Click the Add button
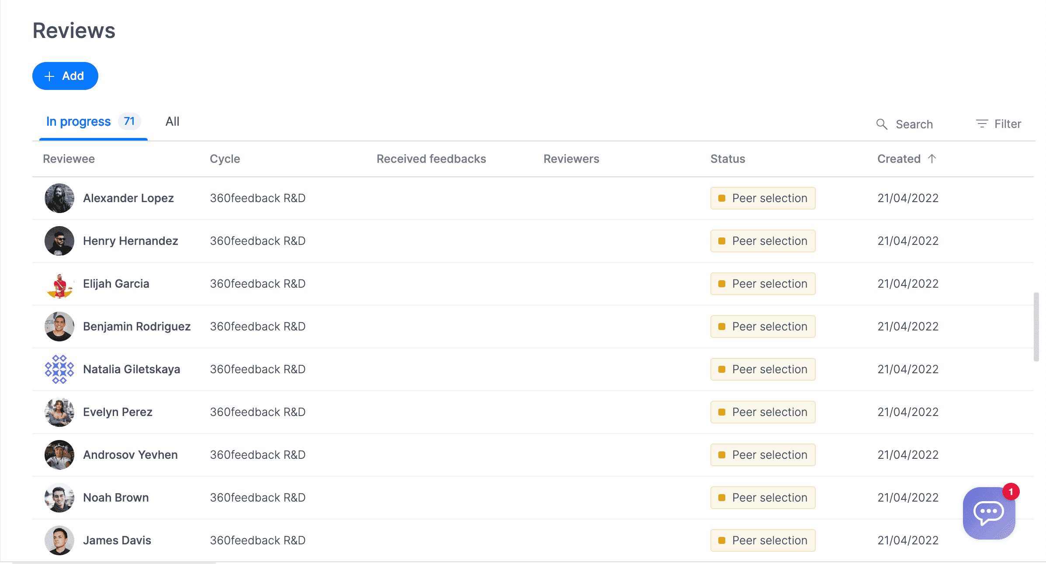The image size is (1046, 564). click(65, 76)
